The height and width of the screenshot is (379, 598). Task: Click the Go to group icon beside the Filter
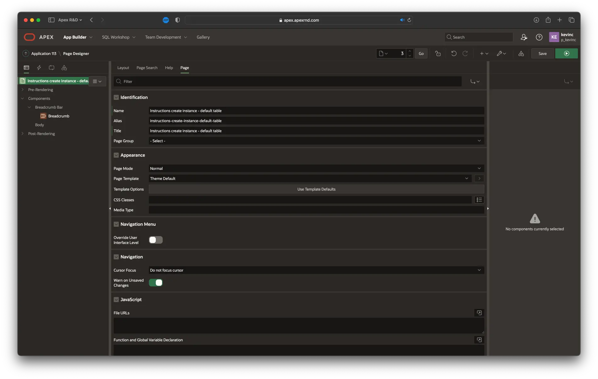click(475, 81)
